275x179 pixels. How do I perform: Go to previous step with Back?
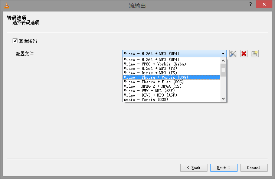[194, 168]
